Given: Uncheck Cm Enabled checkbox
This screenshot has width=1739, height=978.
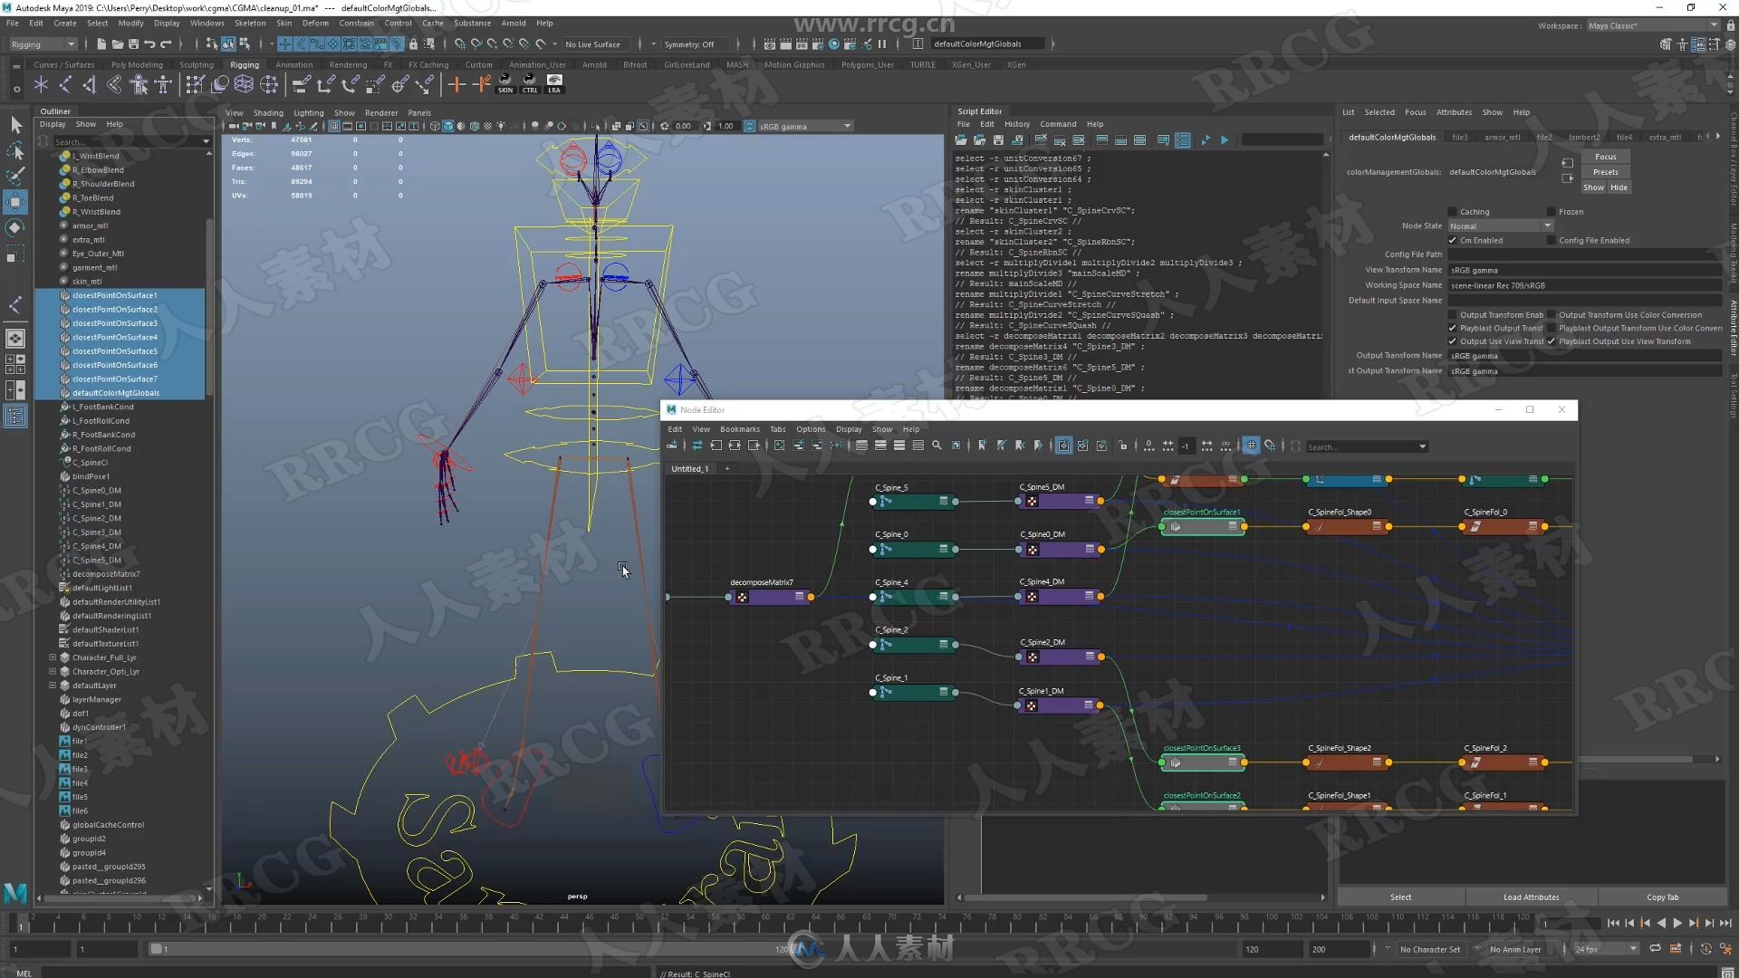Looking at the screenshot, I should pos(1453,241).
